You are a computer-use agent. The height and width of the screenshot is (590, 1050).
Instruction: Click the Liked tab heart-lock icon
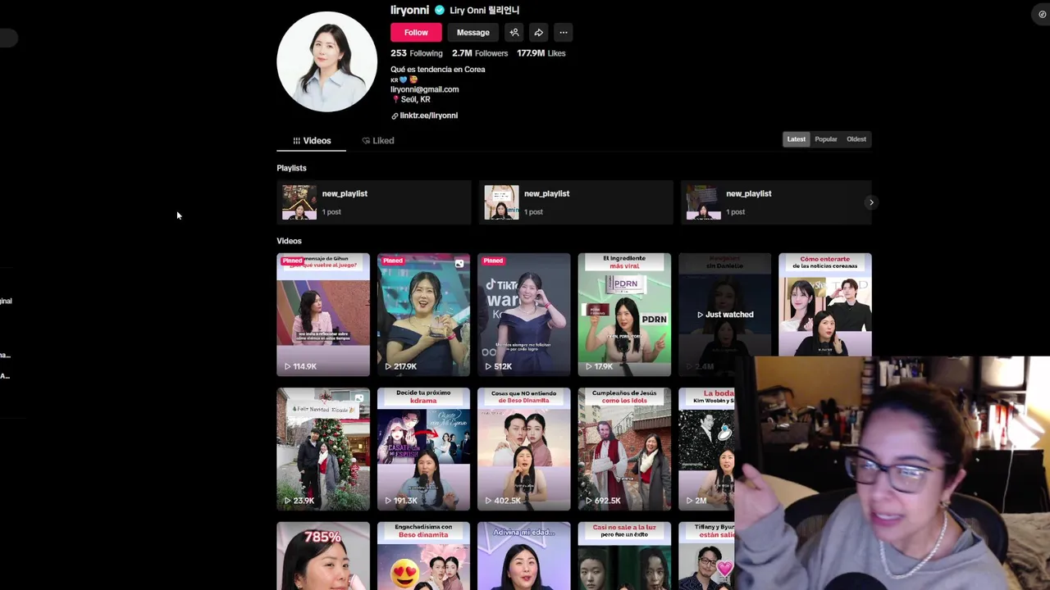(x=366, y=141)
